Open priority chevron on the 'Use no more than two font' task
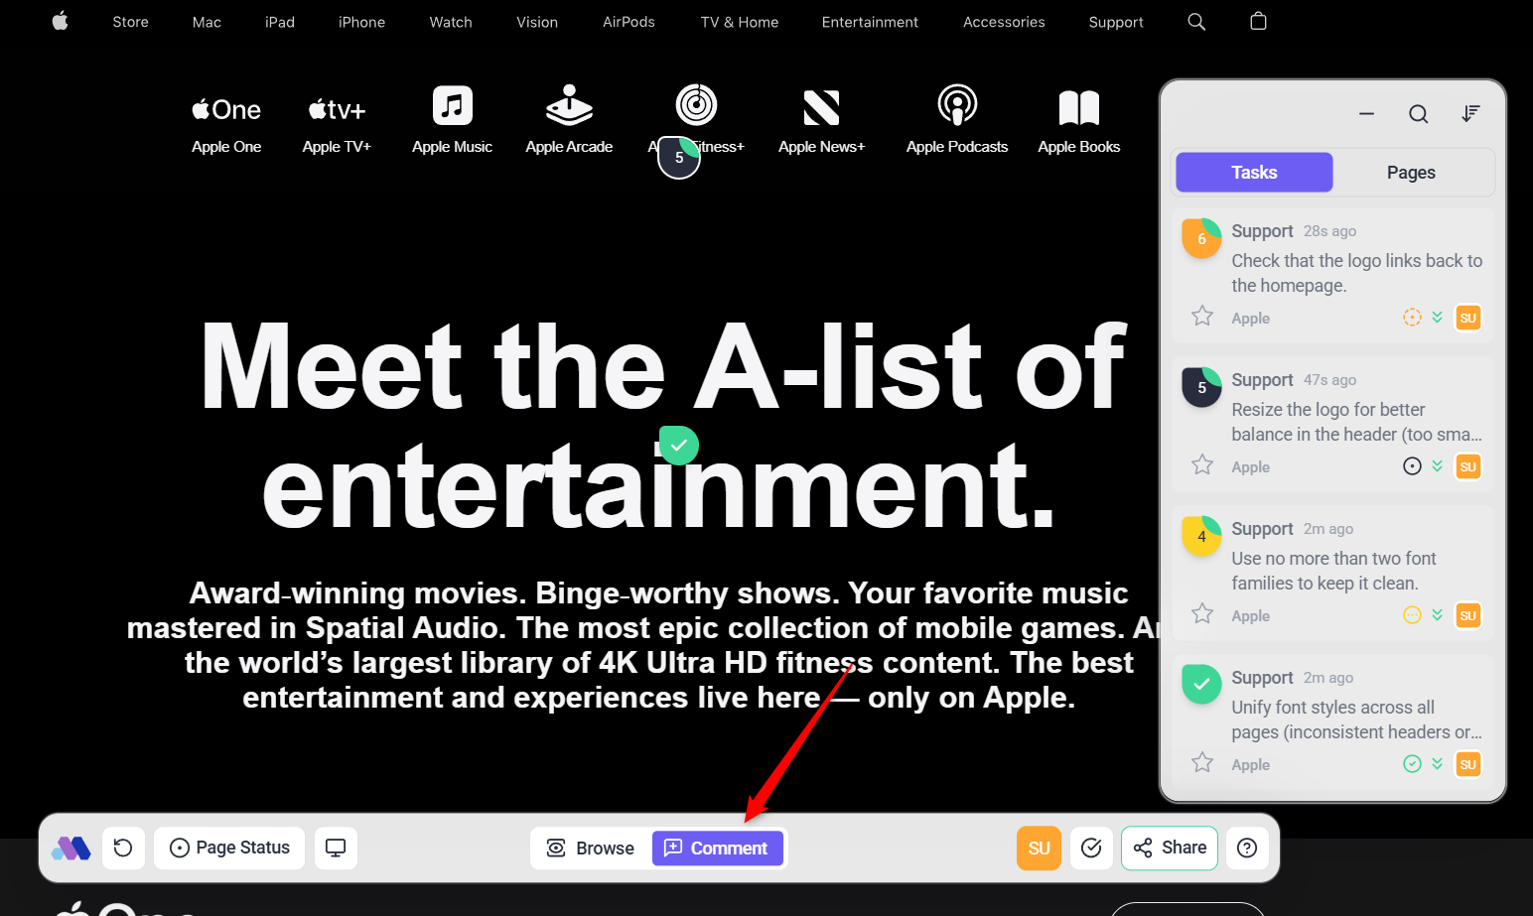Viewport: 1533px width, 916px height. (x=1437, y=615)
